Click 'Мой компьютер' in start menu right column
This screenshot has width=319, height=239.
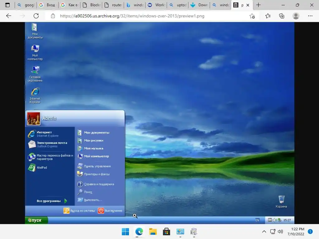click(x=93, y=156)
